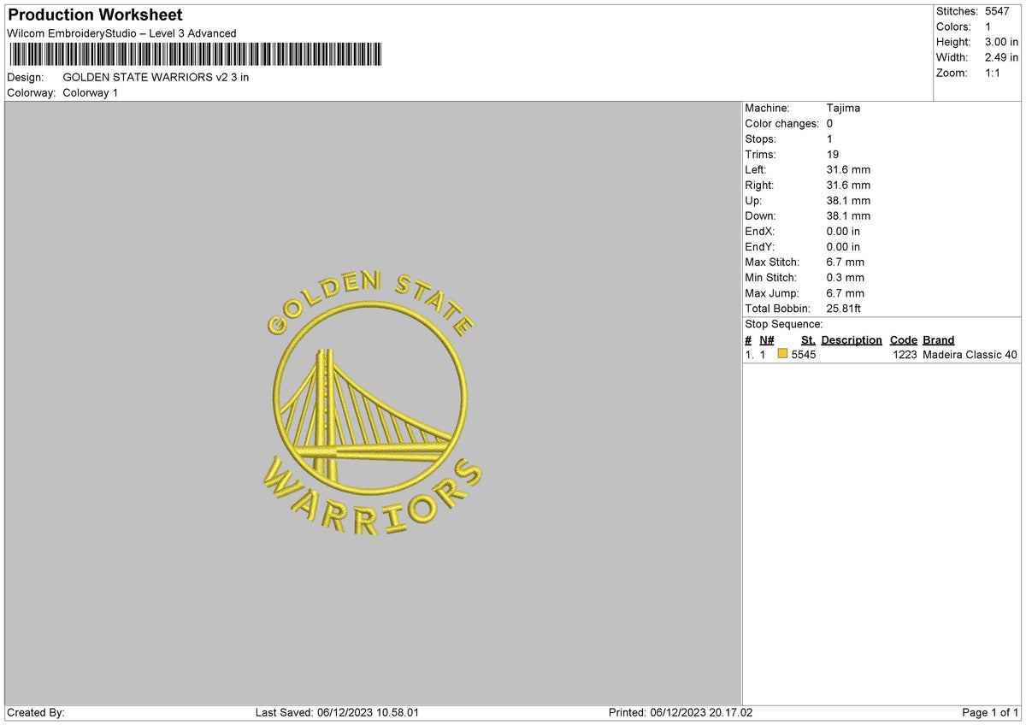This screenshot has height=725, width=1026.
Task: Select the EndX value 0.00 in
Action: coord(844,231)
